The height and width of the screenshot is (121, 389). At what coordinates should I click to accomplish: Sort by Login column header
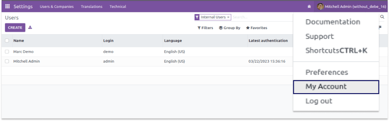pos(108,41)
